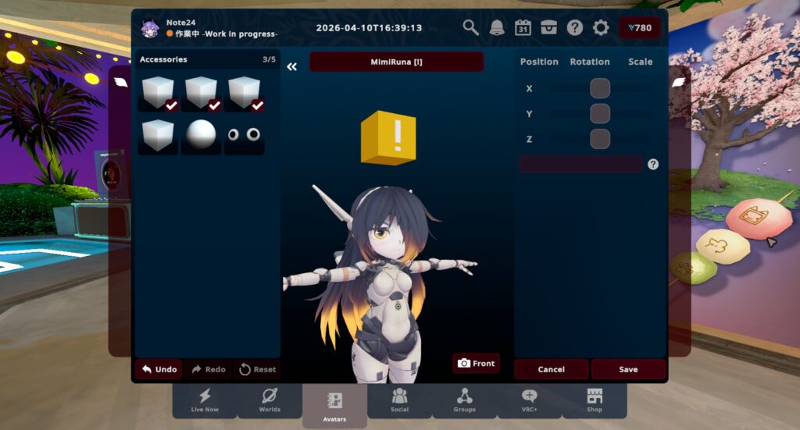The height and width of the screenshot is (430, 800).
Task: Open the calendar icon in header
Action: click(x=523, y=28)
